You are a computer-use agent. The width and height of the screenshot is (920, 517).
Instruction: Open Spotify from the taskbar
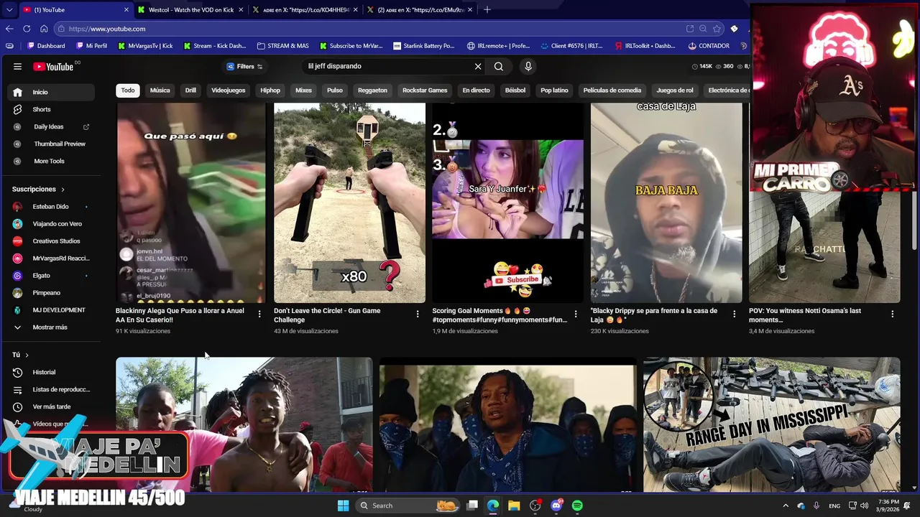click(577, 506)
